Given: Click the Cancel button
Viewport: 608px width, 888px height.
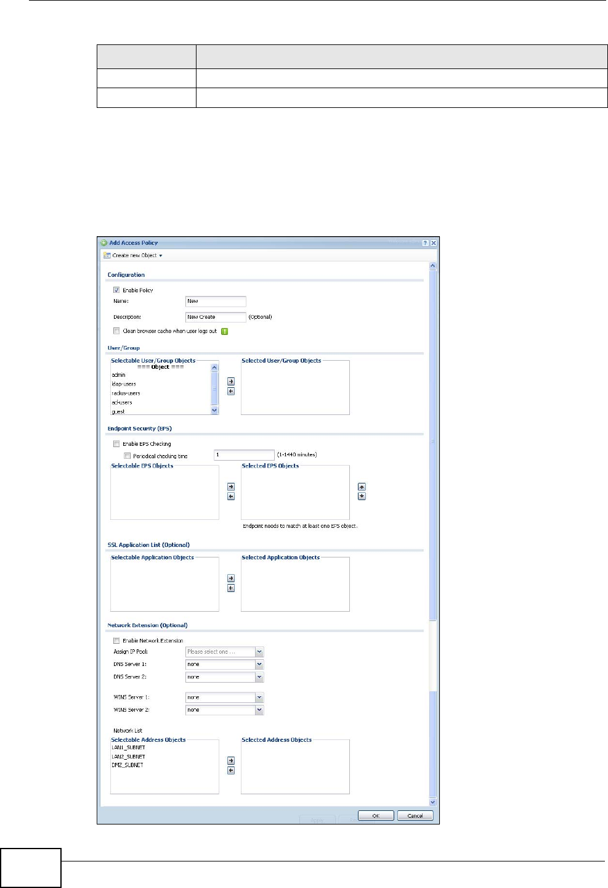Looking at the screenshot, I should [415, 815].
